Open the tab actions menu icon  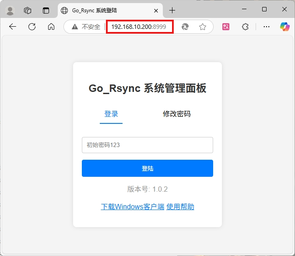pos(46,11)
